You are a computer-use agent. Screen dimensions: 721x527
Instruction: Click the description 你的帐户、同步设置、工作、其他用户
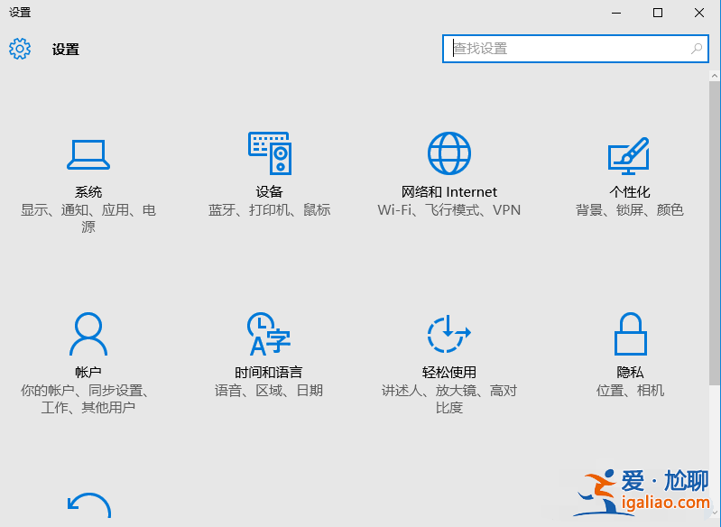(85, 399)
